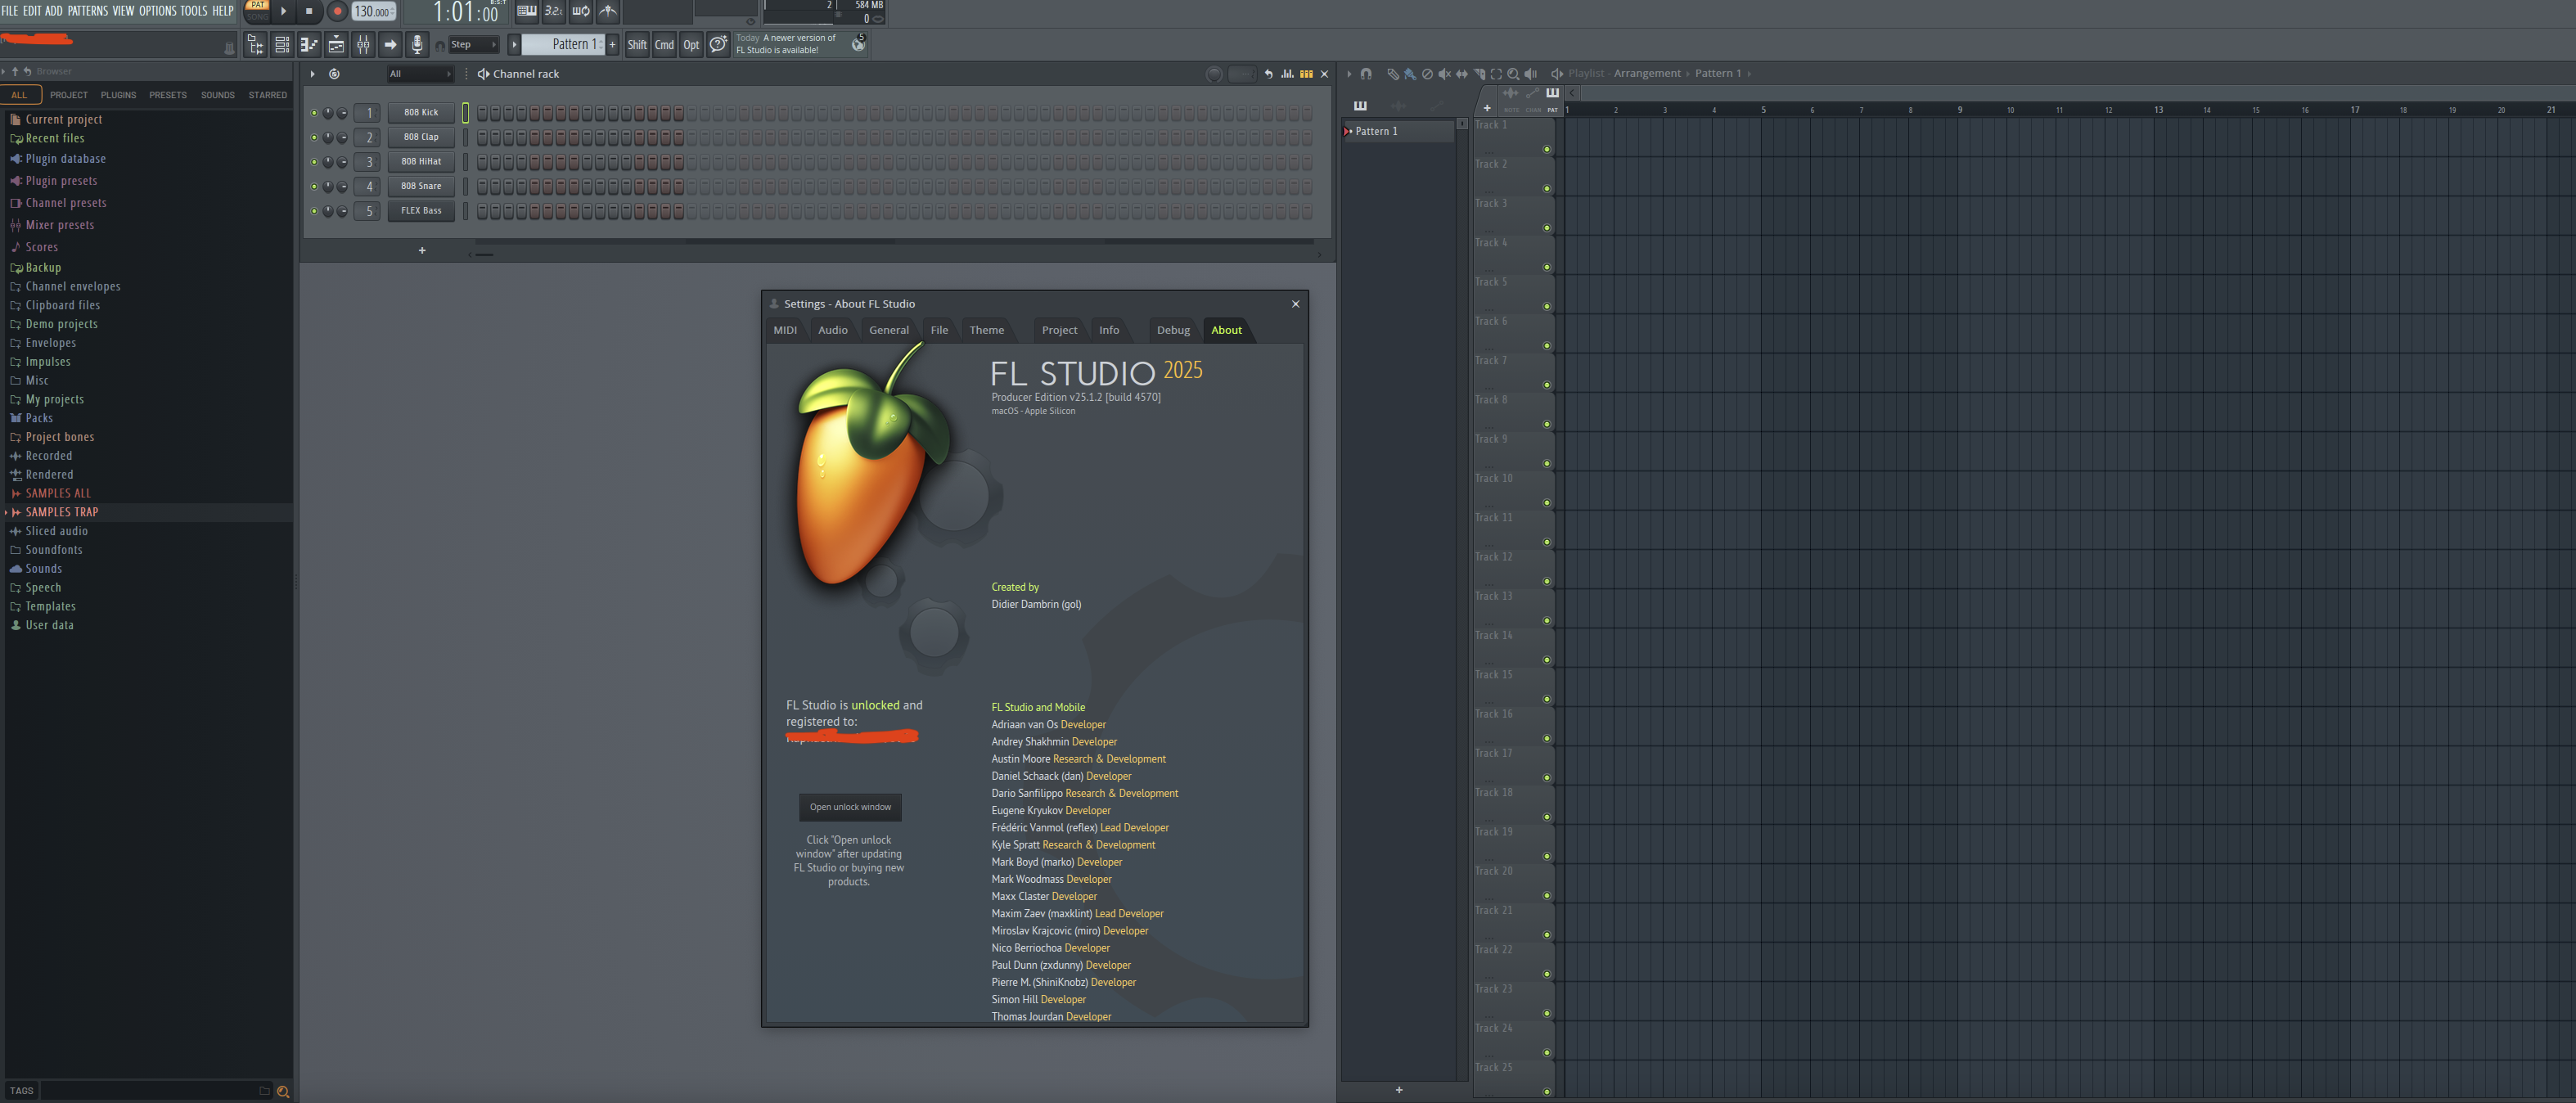Mute the FLEX Bass channel
The image size is (2576, 1103).
[x=313, y=211]
